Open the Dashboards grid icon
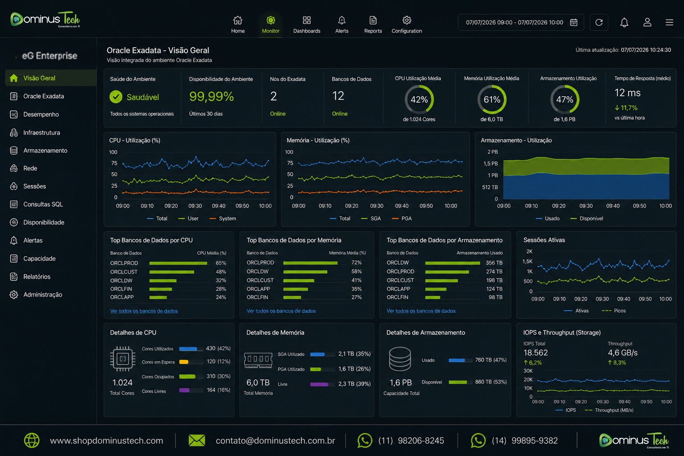The image size is (684, 456). 307,20
